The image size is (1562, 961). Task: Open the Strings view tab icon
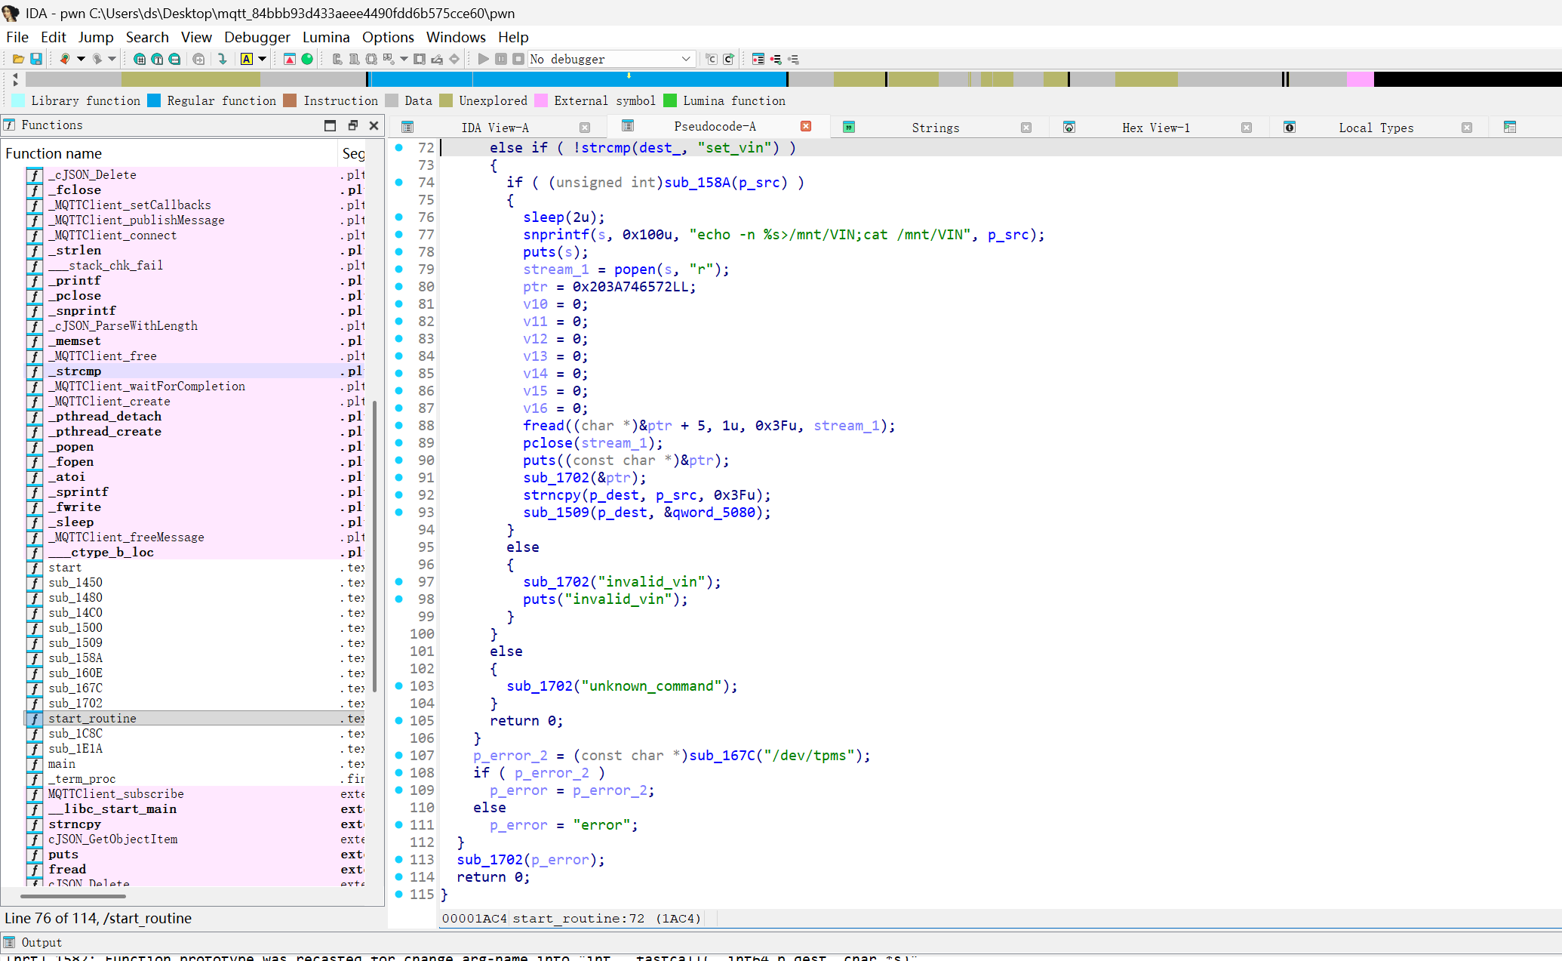click(849, 128)
